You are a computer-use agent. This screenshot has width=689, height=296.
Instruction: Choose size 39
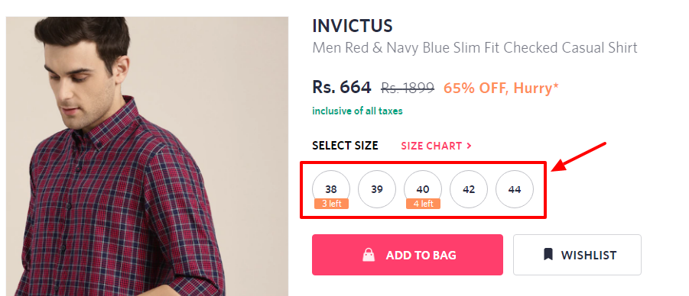(x=377, y=189)
